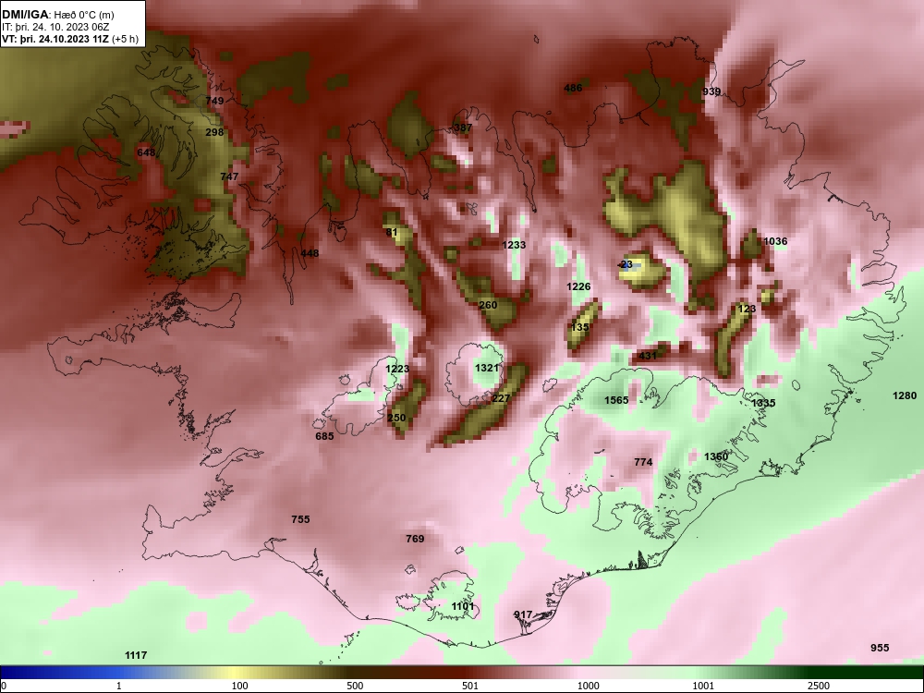This screenshot has width=924, height=693.
Task: Click the 685 height label
Action: coord(324,436)
